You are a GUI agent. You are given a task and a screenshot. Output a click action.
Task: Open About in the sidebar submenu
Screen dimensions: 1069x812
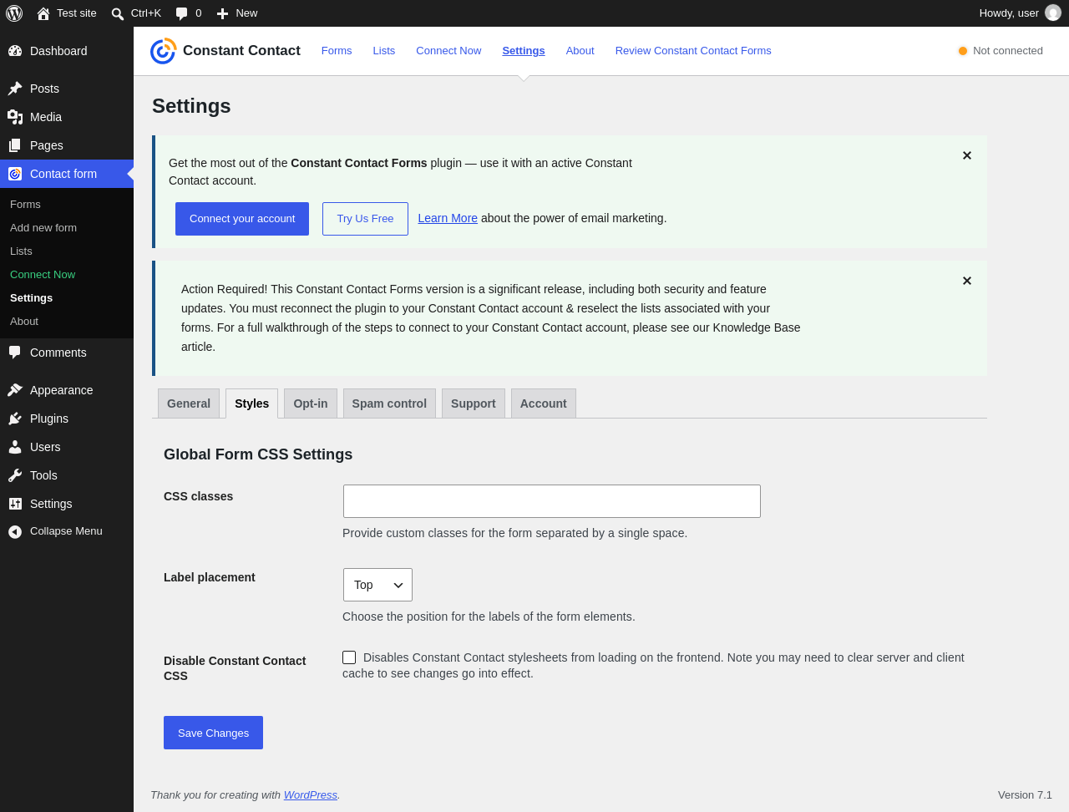coord(24,321)
